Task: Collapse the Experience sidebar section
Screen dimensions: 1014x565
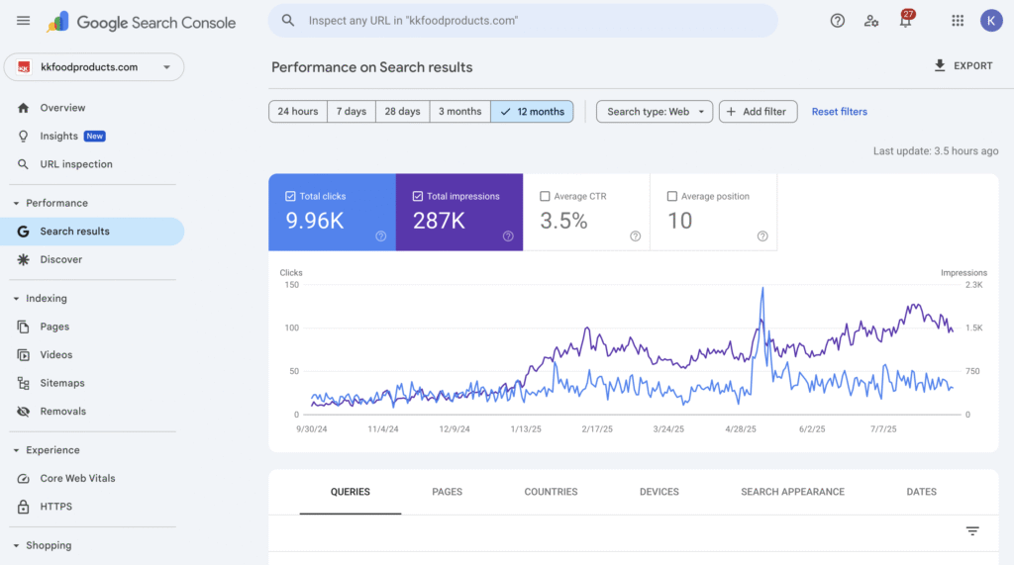Action: [16, 450]
